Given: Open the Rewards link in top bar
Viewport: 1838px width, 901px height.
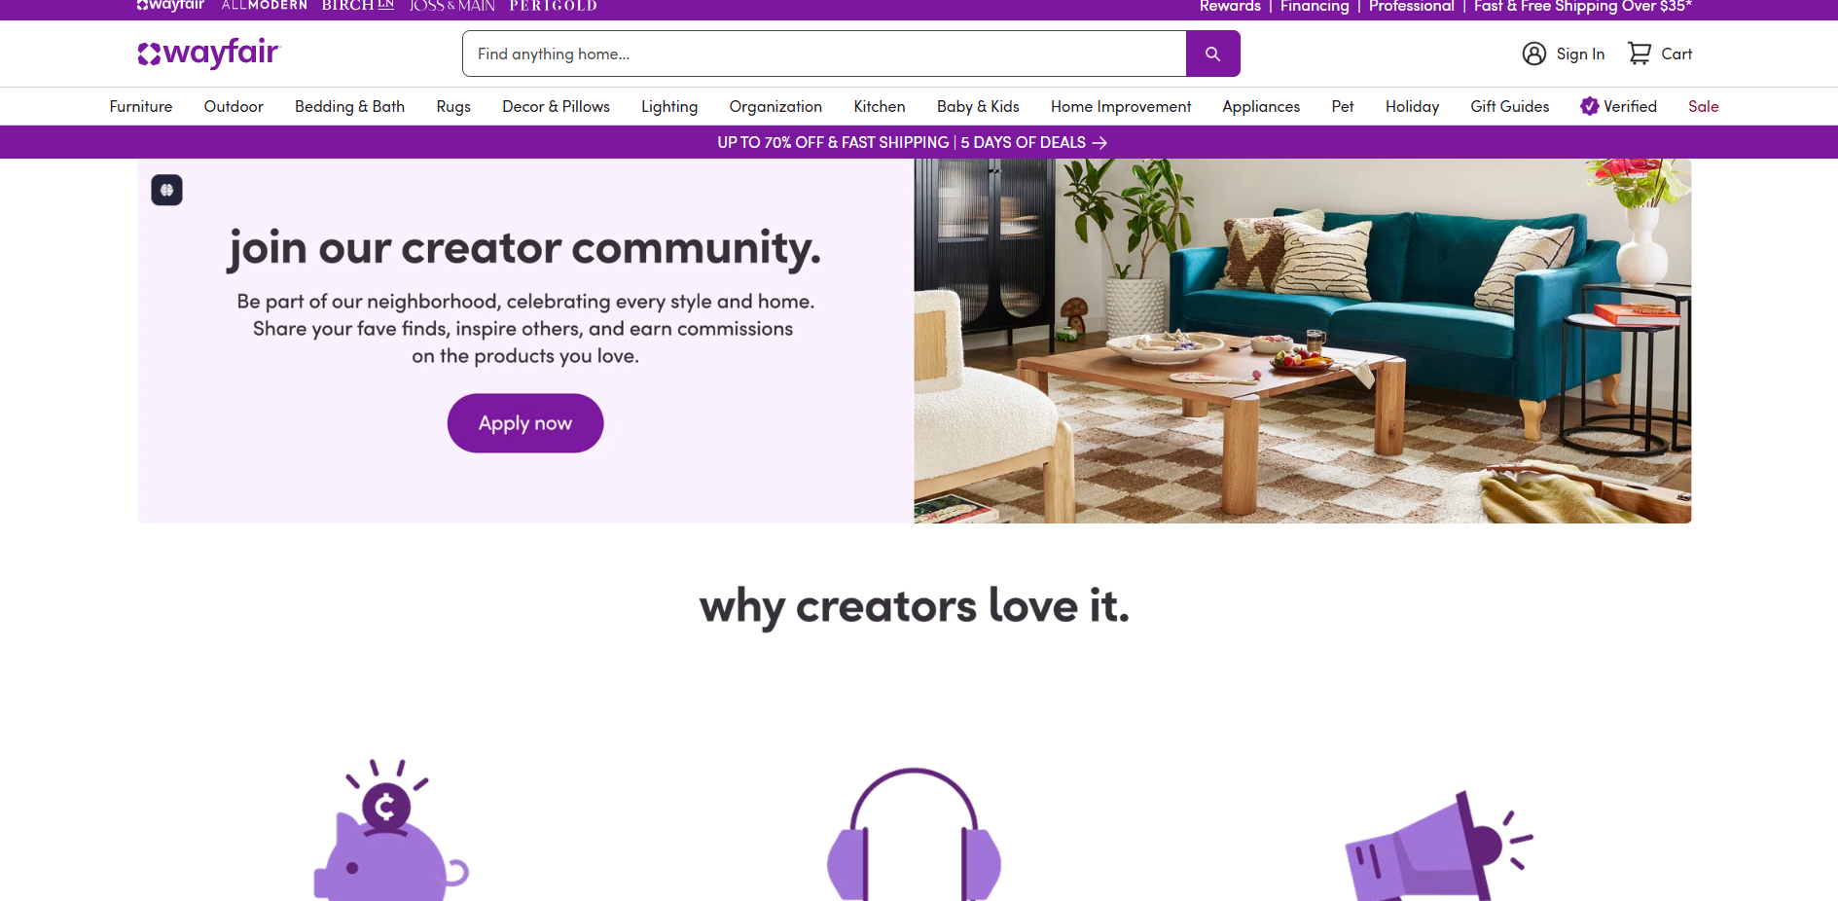Looking at the screenshot, I should pos(1230,6).
